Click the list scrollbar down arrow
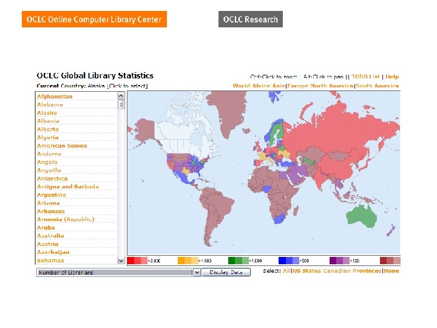Screen dimensions: 437x328 tap(121, 261)
